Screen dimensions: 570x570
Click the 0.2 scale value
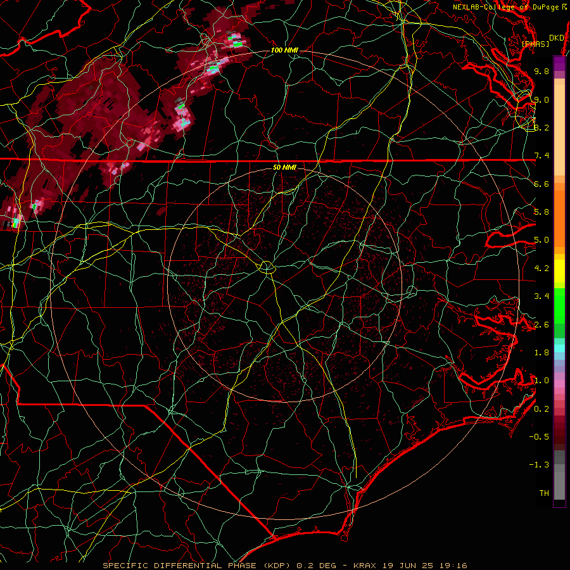pos(541,408)
